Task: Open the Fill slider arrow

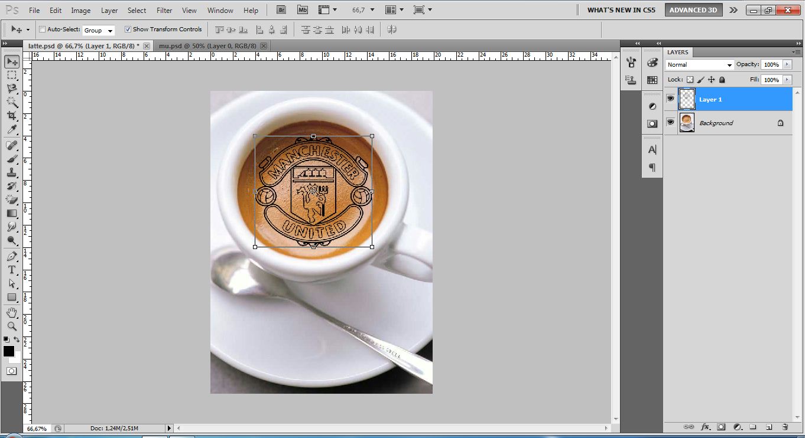Action: [787, 80]
